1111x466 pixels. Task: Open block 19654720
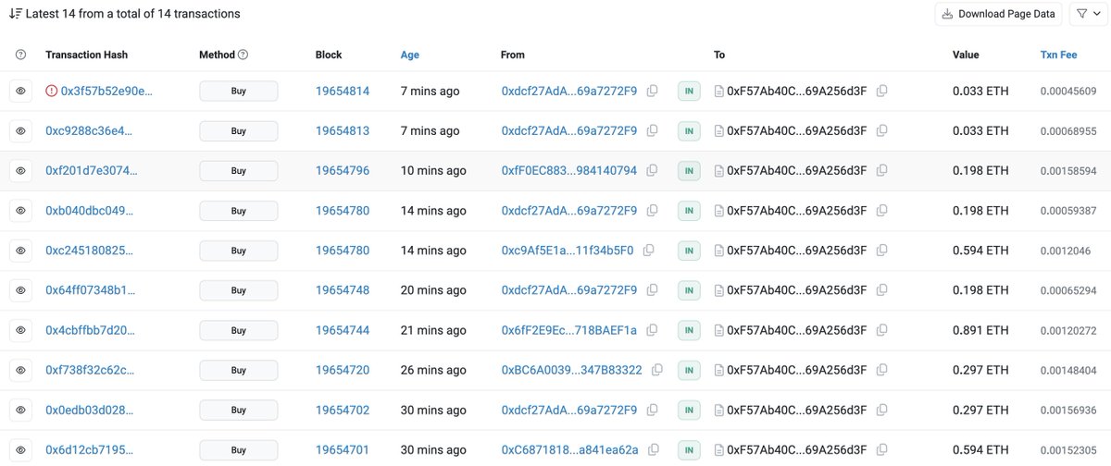(343, 370)
